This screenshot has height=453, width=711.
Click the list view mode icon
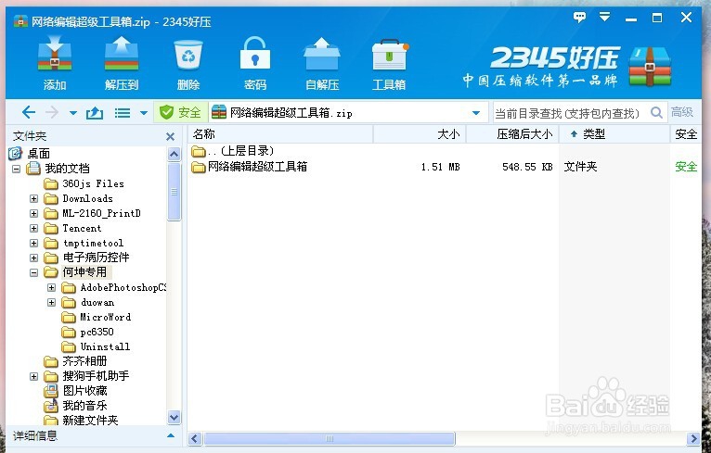(x=123, y=113)
